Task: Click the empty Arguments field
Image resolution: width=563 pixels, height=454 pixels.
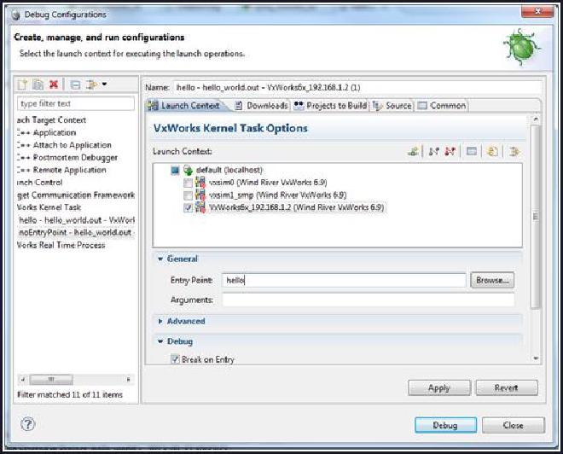Action: [368, 300]
